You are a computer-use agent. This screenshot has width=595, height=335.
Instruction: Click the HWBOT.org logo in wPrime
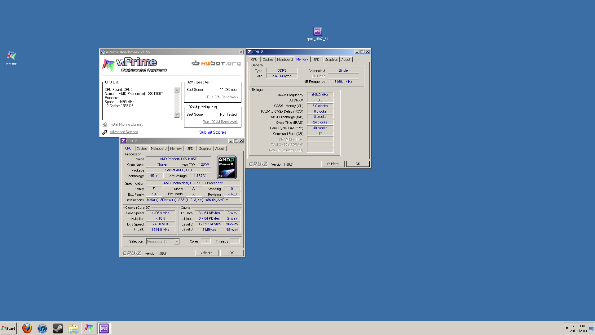tap(216, 63)
